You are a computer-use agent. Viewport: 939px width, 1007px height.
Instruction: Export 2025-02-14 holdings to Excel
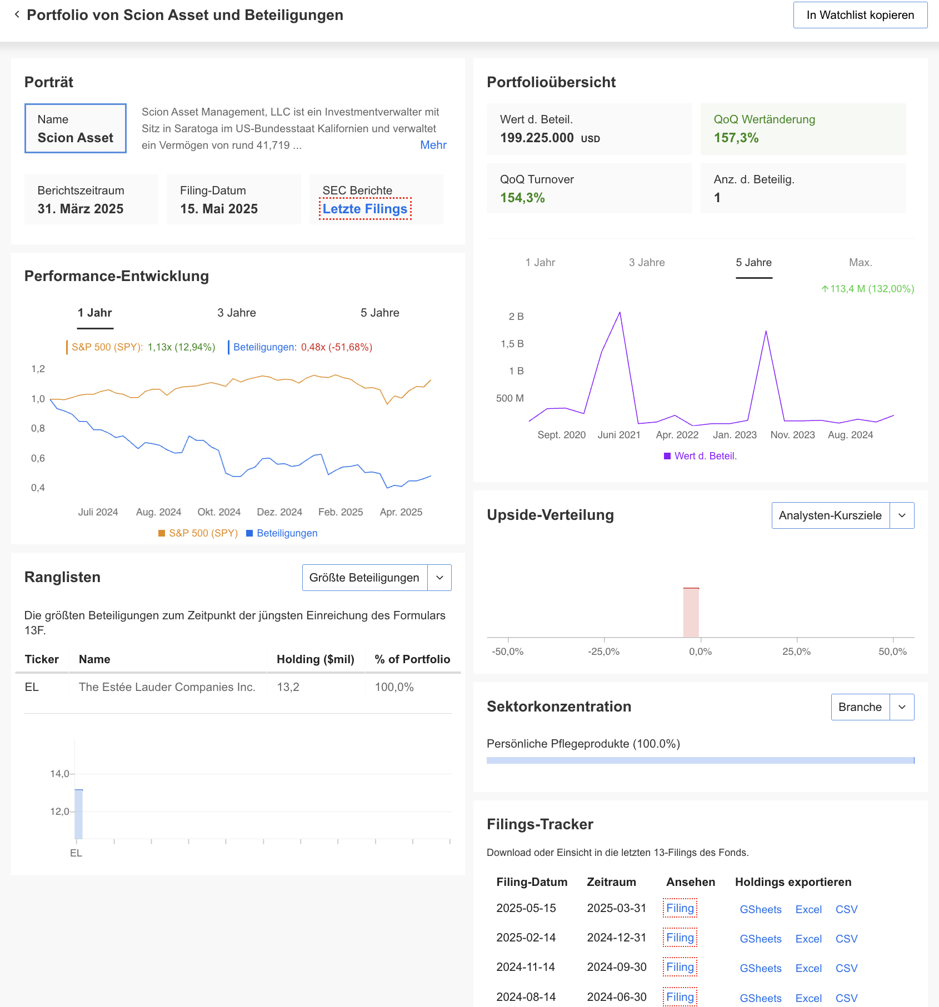[x=808, y=939]
